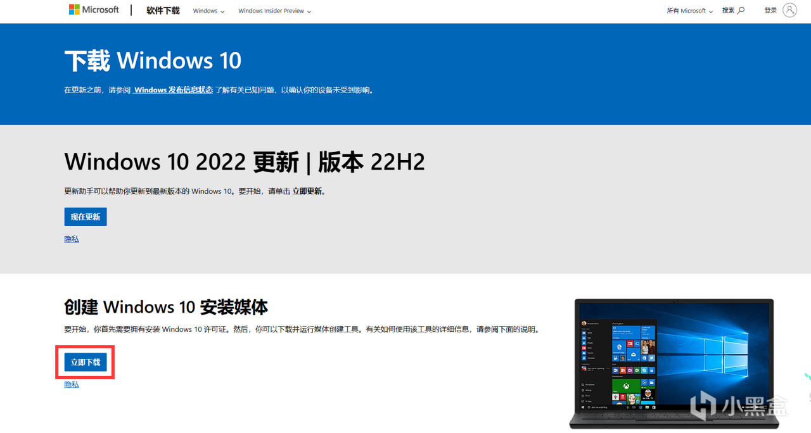This screenshot has width=811, height=433.
Task: Open the 软件下载 site title link
Action: pyautogui.click(x=163, y=11)
